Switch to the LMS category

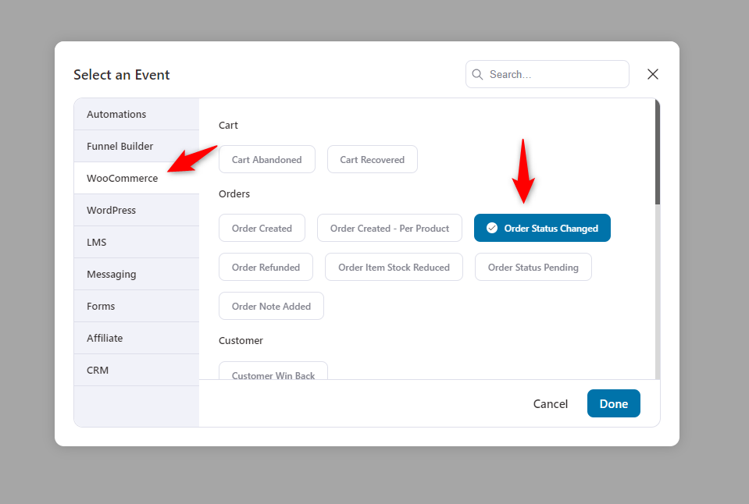coord(137,242)
